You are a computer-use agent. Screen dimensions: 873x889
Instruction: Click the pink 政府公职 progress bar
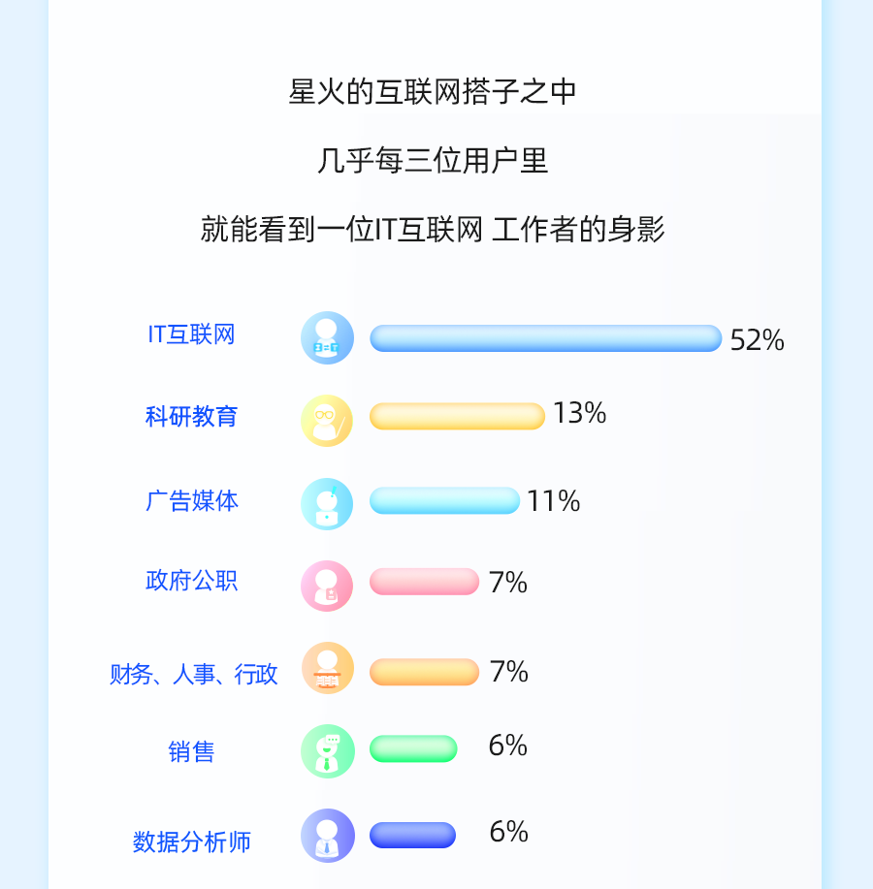click(x=424, y=582)
